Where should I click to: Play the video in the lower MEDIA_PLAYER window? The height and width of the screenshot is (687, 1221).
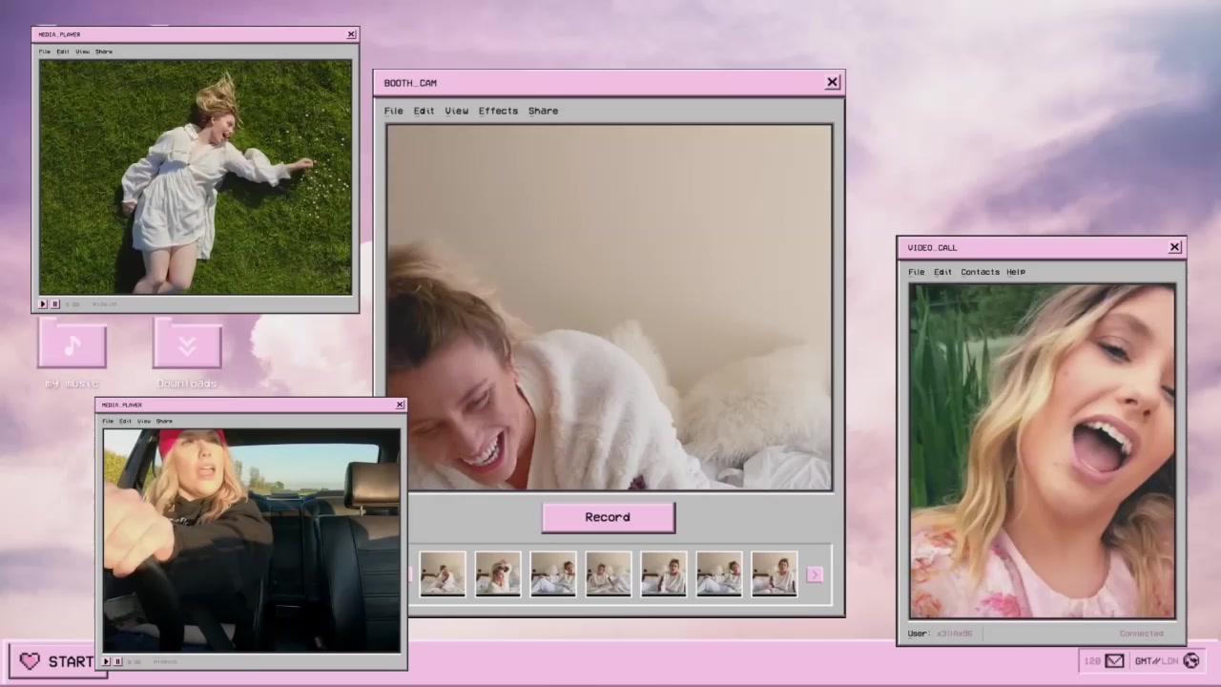coord(107,661)
